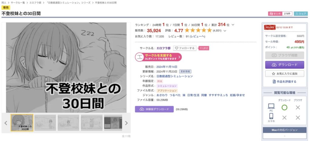This screenshot has height=141, width=310.
Task: Open the 日数経過型シミュレーション series link
Action: click(175, 76)
